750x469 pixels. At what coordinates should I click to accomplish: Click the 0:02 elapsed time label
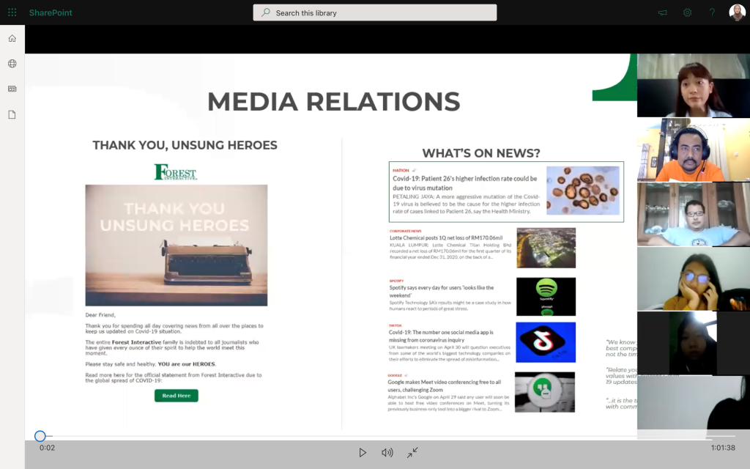48,448
